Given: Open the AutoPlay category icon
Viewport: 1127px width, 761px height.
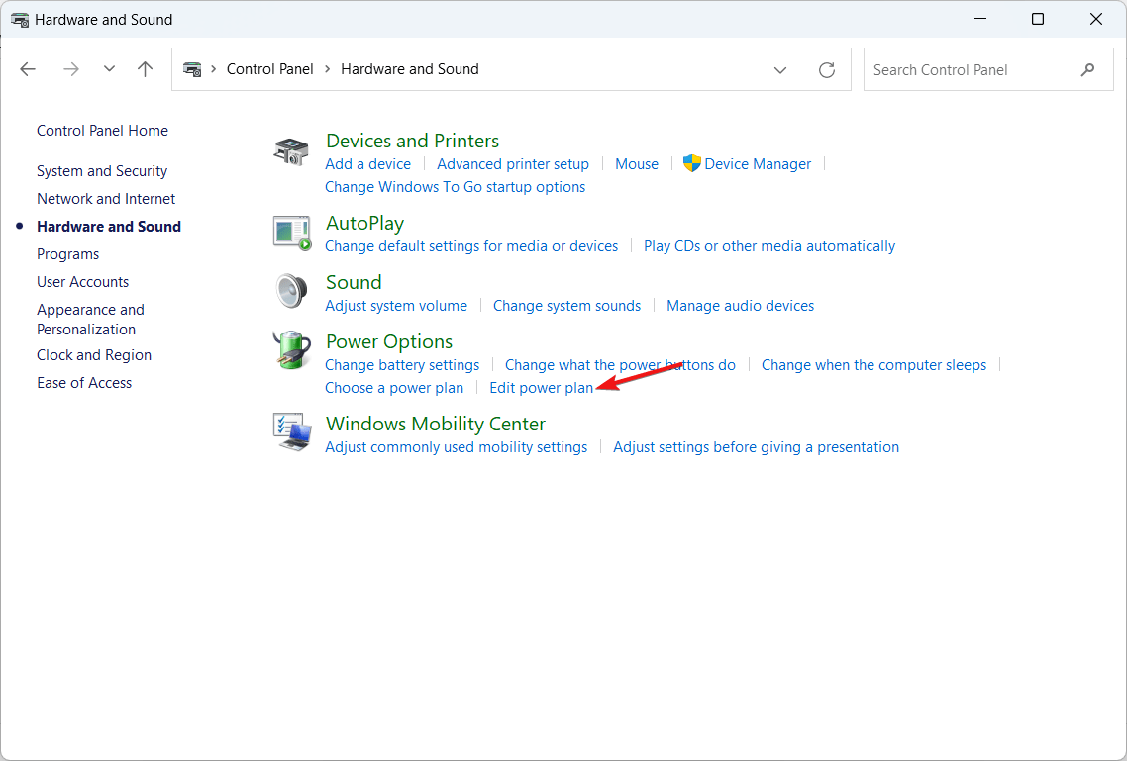Looking at the screenshot, I should 292,233.
